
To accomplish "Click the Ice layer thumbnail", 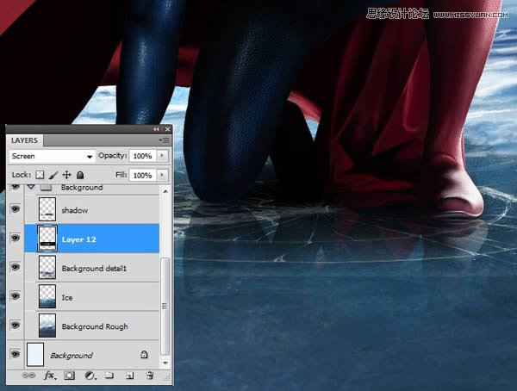I will tap(47, 296).
